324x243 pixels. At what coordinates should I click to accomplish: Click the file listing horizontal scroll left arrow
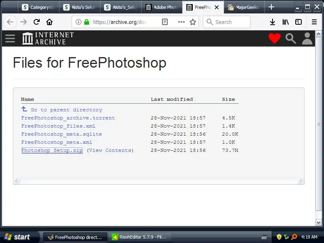(x=17, y=181)
